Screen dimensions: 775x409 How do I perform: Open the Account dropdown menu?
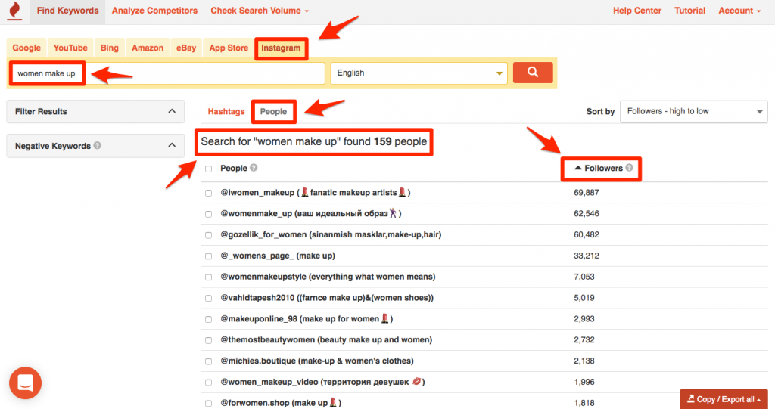pos(739,11)
